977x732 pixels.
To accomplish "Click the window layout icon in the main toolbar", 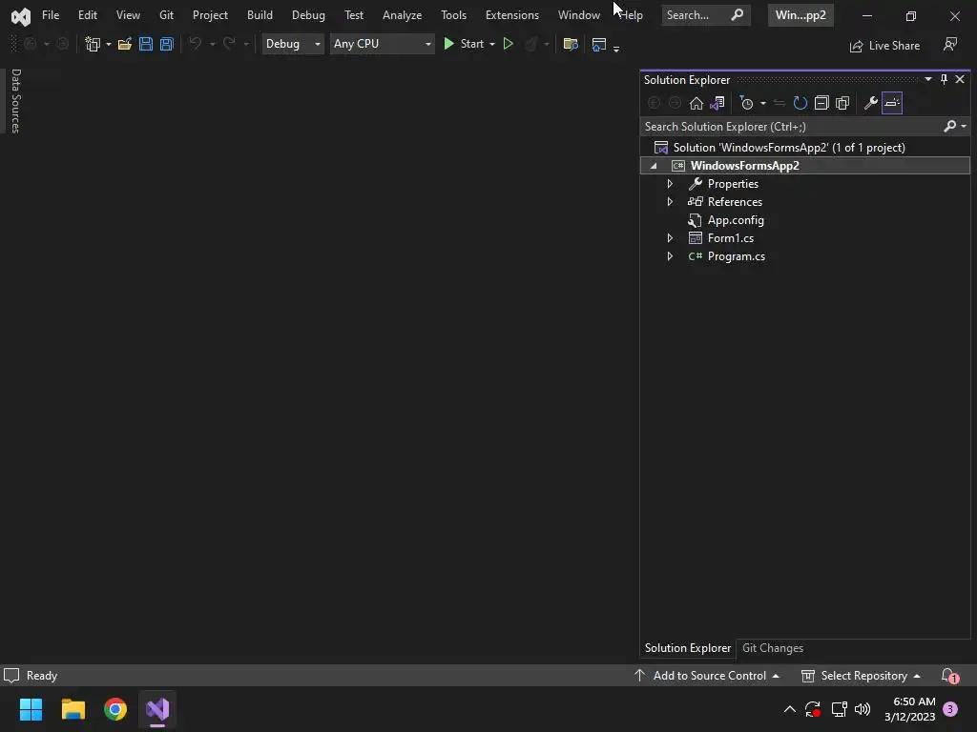I will pos(599,44).
